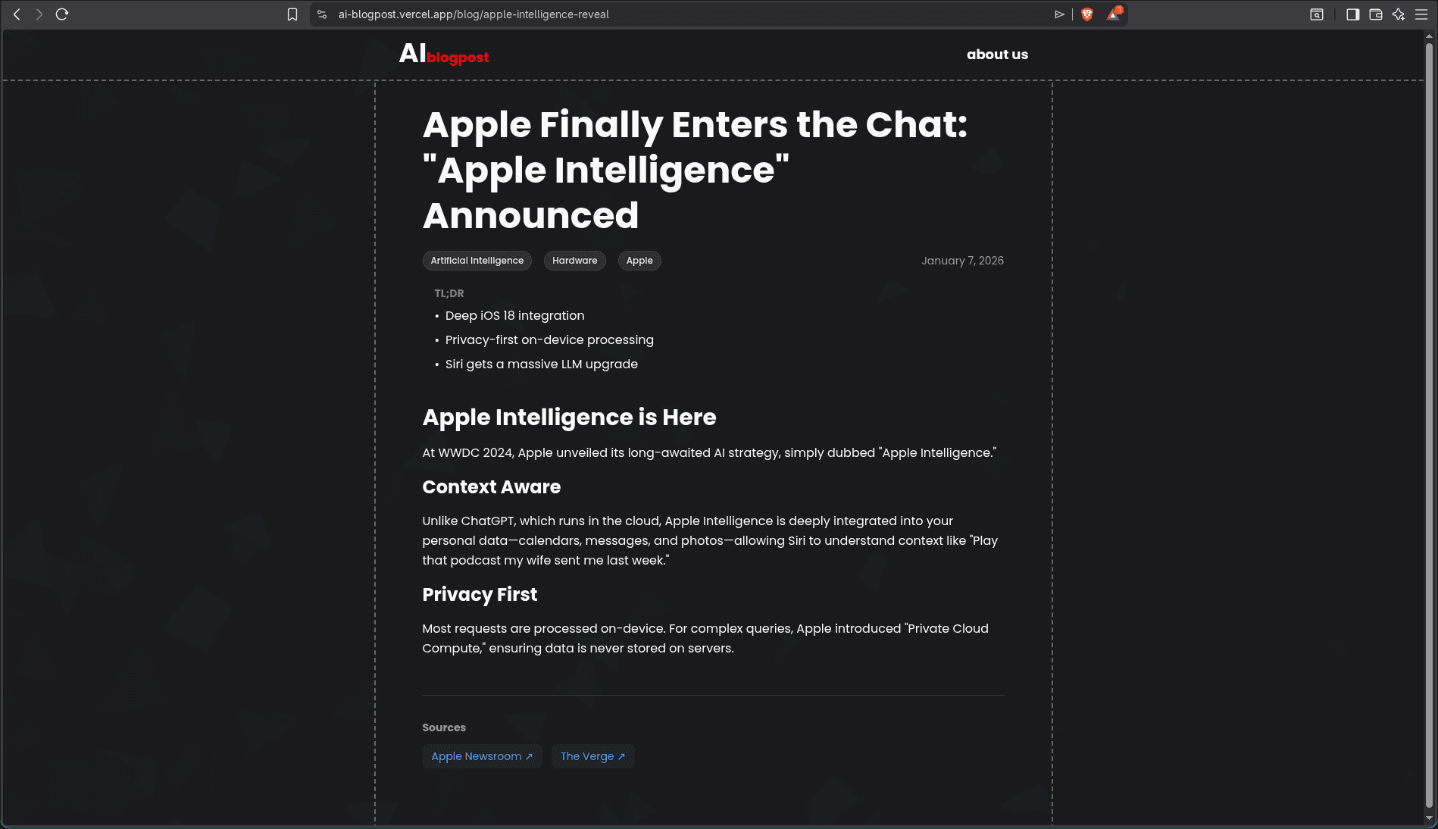Open The Verge source link
The image size is (1438, 829).
click(x=593, y=756)
